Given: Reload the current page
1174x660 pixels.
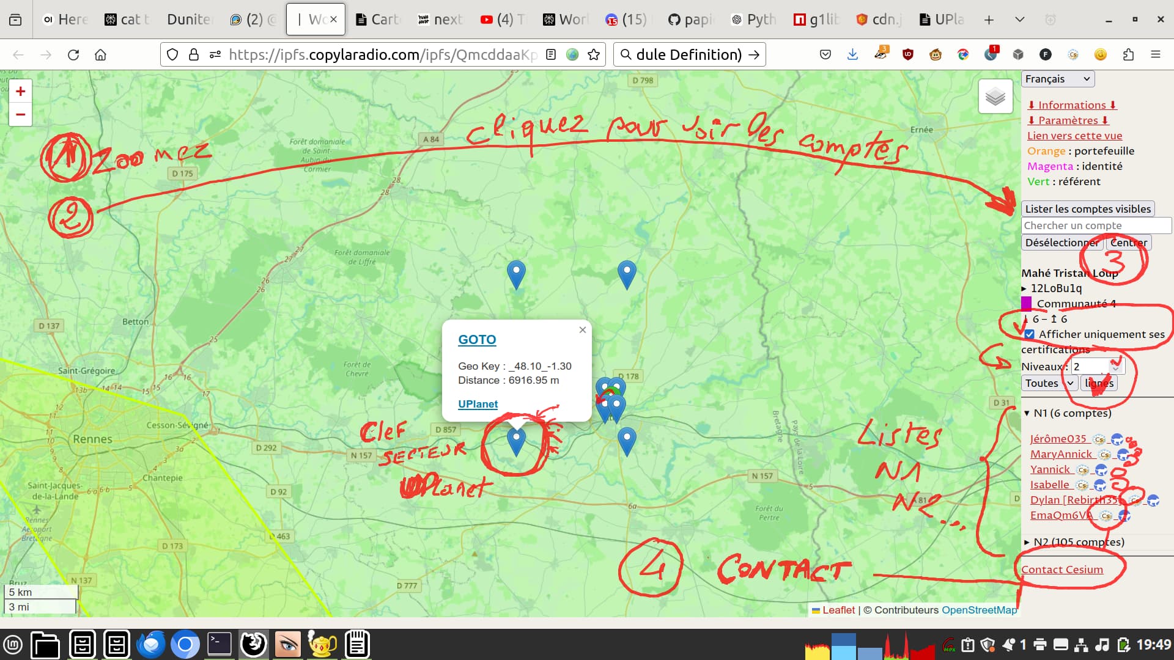Looking at the screenshot, I should coord(73,55).
